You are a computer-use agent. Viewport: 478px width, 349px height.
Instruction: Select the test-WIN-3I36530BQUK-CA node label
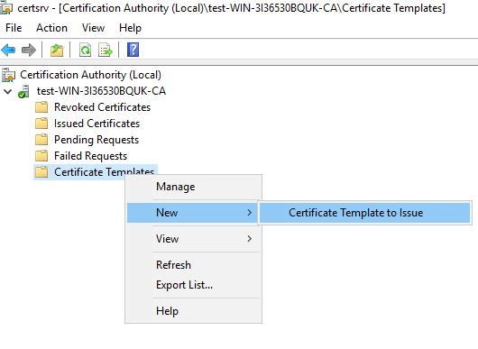point(101,91)
